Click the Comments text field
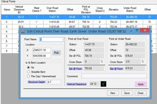Screen dimensions: 157x104 point(114,76)
